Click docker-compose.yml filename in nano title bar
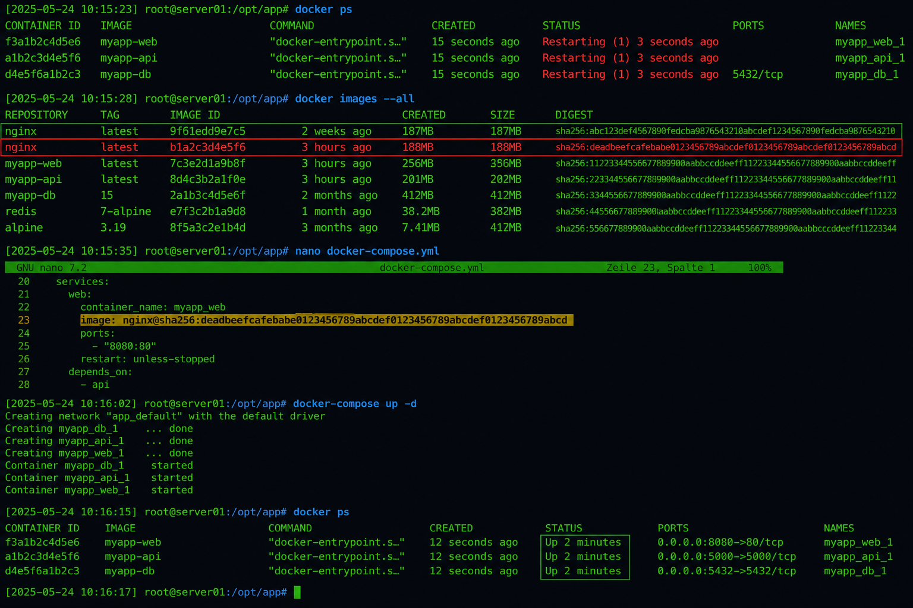Image resolution: width=913 pixels, height=608 pixels. [432, 268]
